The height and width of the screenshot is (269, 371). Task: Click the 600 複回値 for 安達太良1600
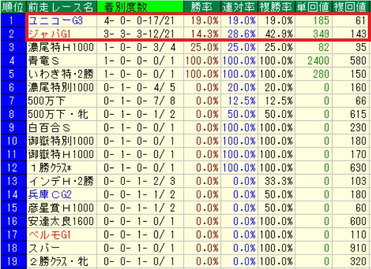pos(358,221)
